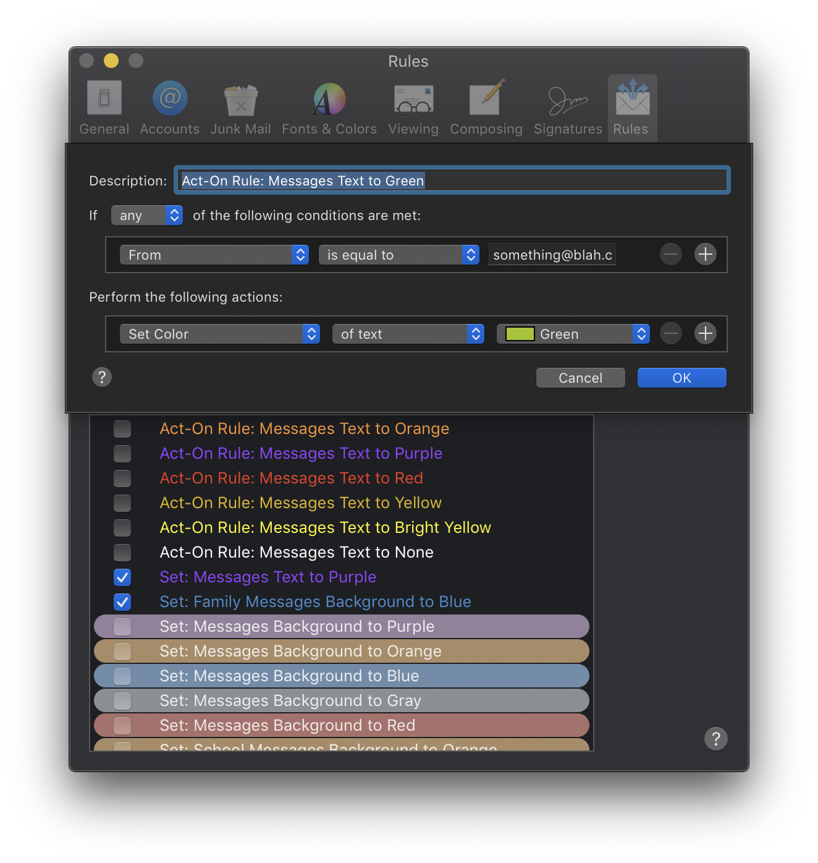Enable the Messages Background to Purple rule
818x863 pixels.
pos(122,626)
